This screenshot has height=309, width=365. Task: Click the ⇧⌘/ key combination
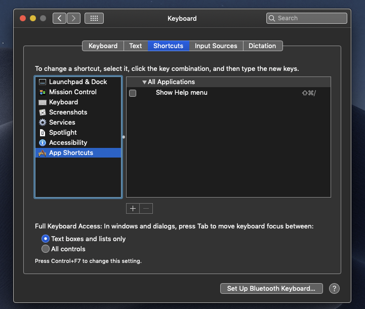pyautogui.click(x=309, y=93)
